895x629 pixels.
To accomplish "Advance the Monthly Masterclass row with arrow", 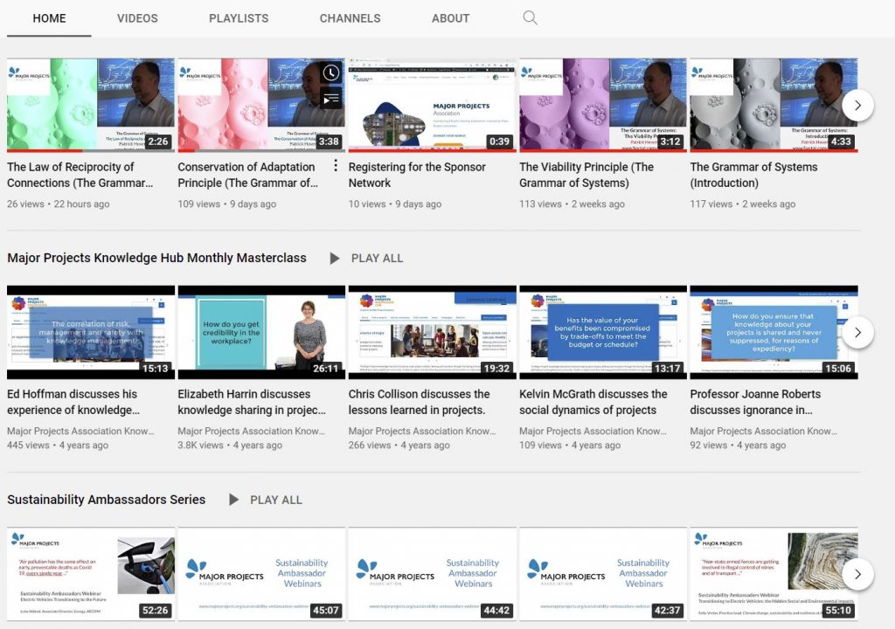I will tap(857, 332).
